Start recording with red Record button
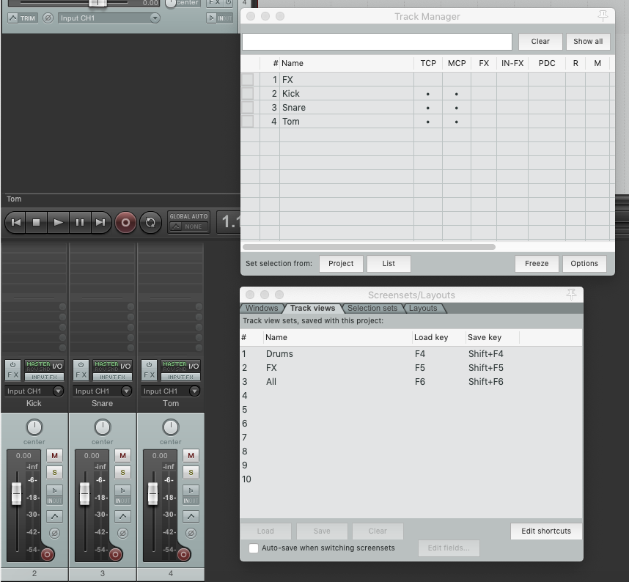The height and width of the screenshot is (582, 629). (x=125, y=222)
